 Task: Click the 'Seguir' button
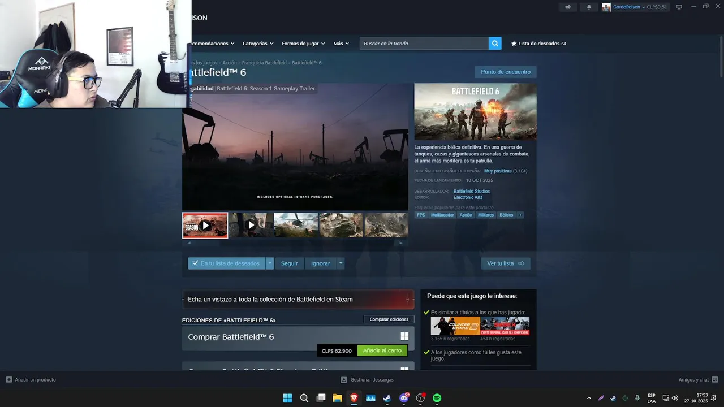289,263
